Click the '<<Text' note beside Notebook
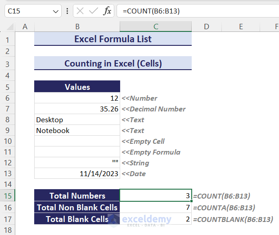The height and width of the screenshot is (235, 279). (x=133, y=131)
